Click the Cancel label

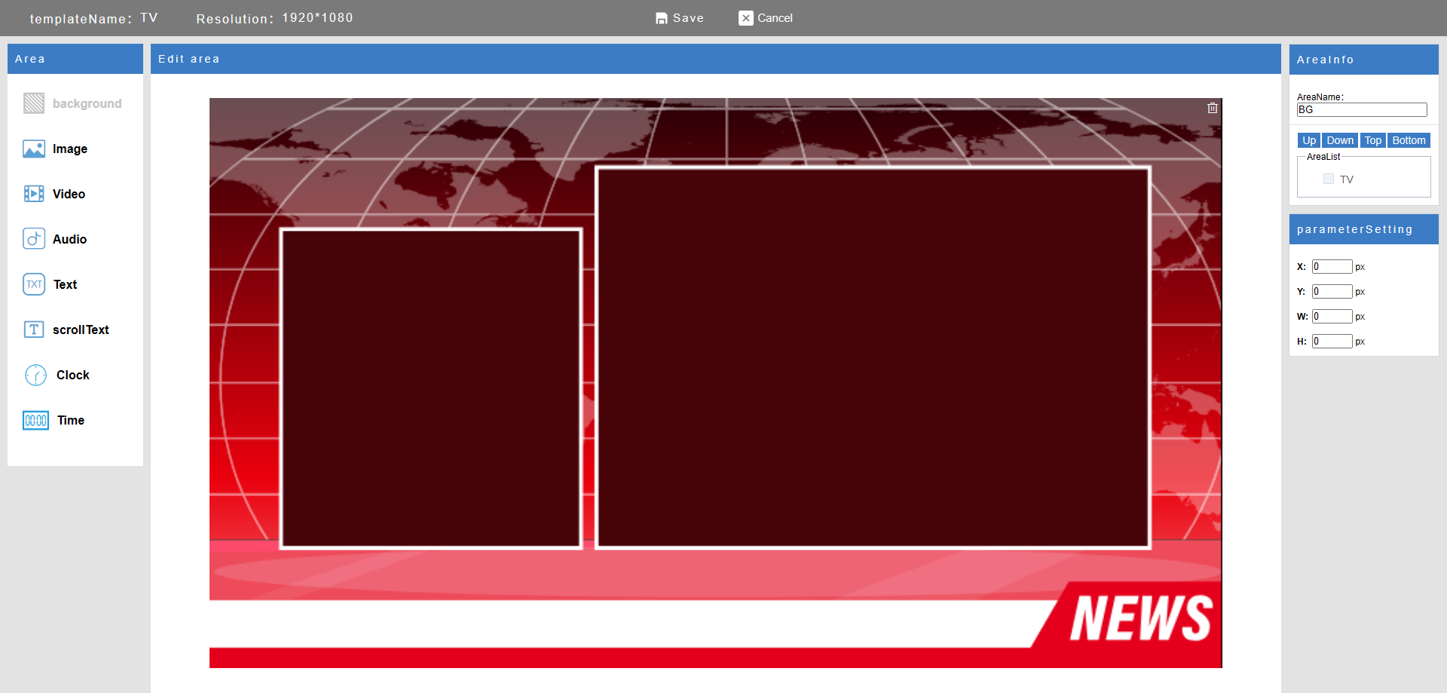(775, 18)
